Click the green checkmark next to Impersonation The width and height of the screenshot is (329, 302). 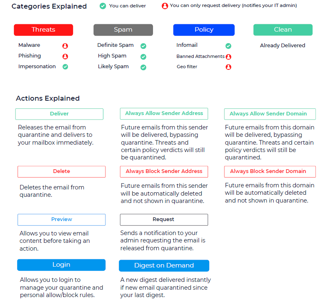coord(65,67)
